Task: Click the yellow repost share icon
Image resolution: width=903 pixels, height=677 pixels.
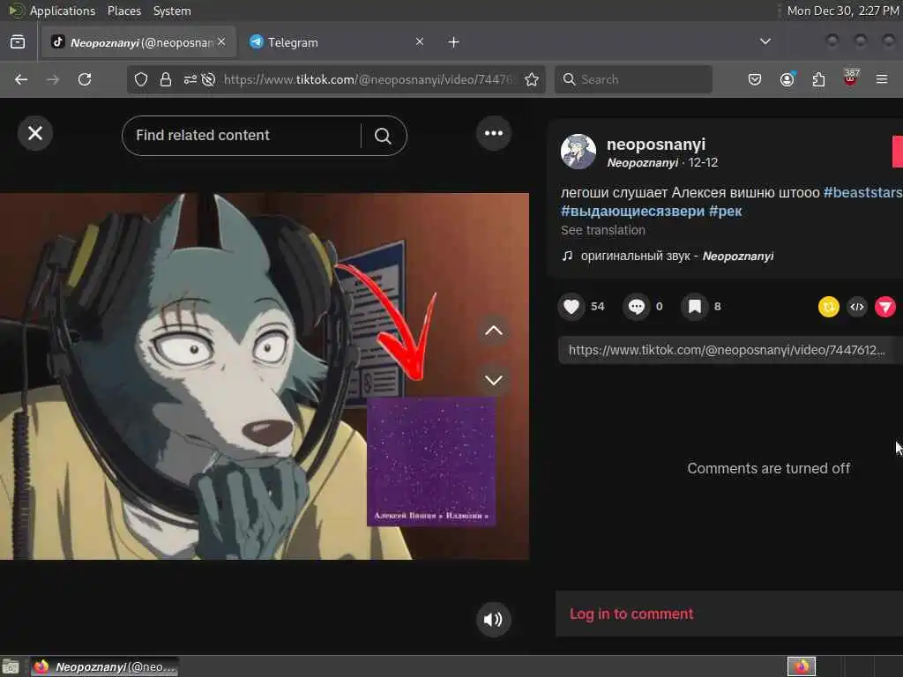Action: (829, 307)
